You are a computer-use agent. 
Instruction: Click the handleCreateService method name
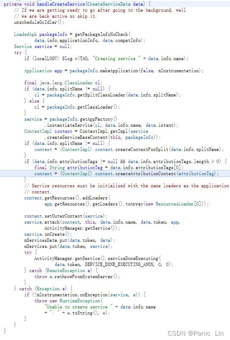point(61,4)
